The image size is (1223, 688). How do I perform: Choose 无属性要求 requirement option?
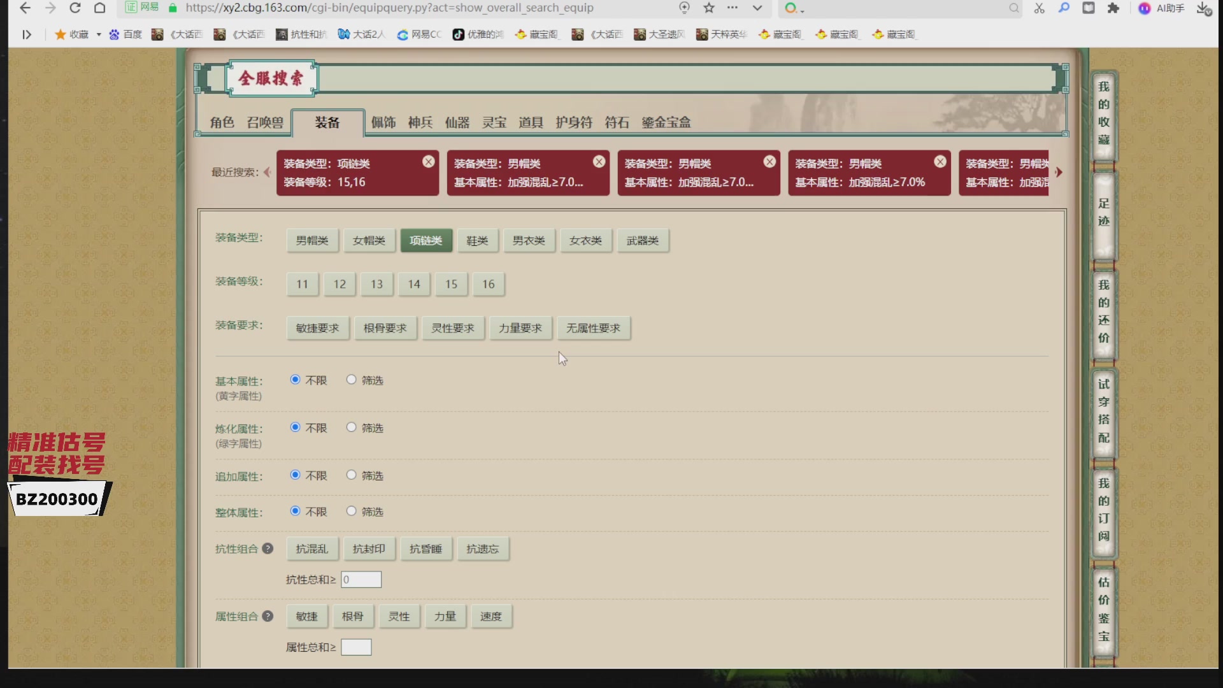pos(594,328)
